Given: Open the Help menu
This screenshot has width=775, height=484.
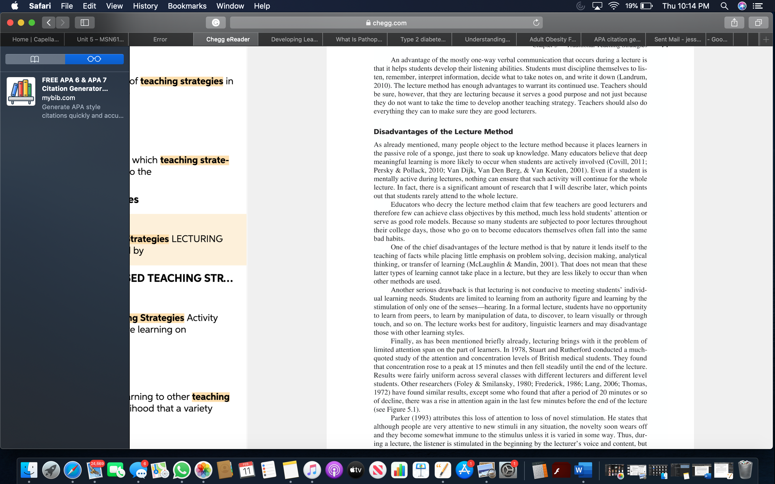Looking at the screenshot, I should pos(262,6).
